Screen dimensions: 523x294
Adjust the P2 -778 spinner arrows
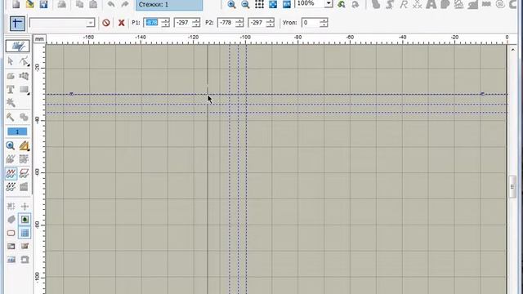click(x=239, y=23)
